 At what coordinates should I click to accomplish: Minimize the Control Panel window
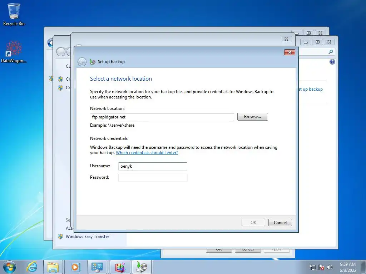[x=306, y=42]
